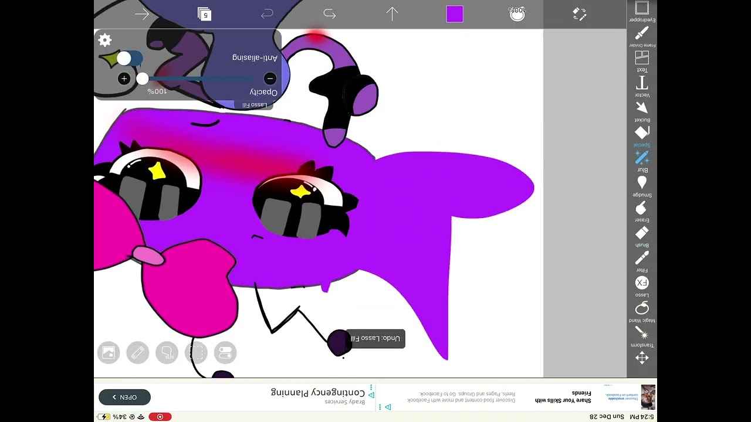Tap the Sun Dec 28 date
The height and width of the screenshot is (422, 751).
click(x=607, y=417)
